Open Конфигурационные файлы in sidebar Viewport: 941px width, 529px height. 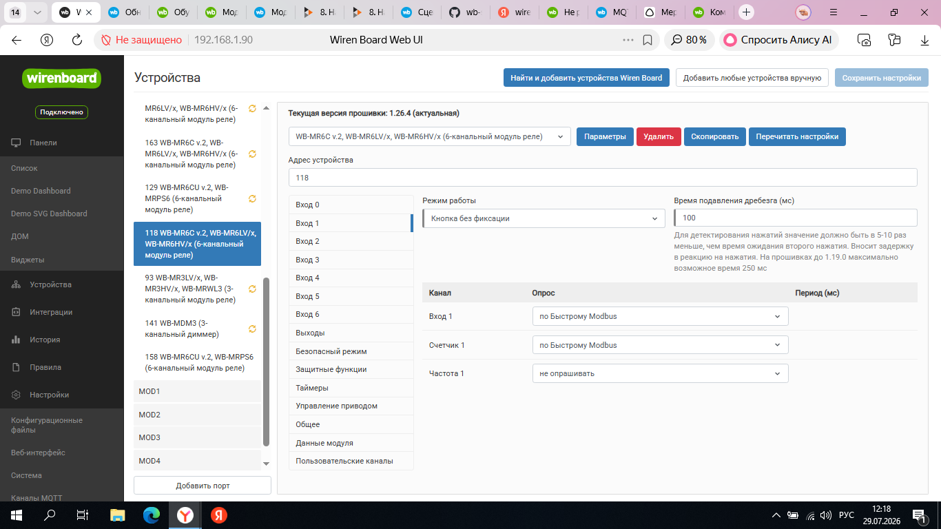(46, 426)
